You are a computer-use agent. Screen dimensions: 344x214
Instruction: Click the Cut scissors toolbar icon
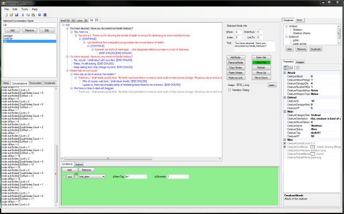click(22, 15)
